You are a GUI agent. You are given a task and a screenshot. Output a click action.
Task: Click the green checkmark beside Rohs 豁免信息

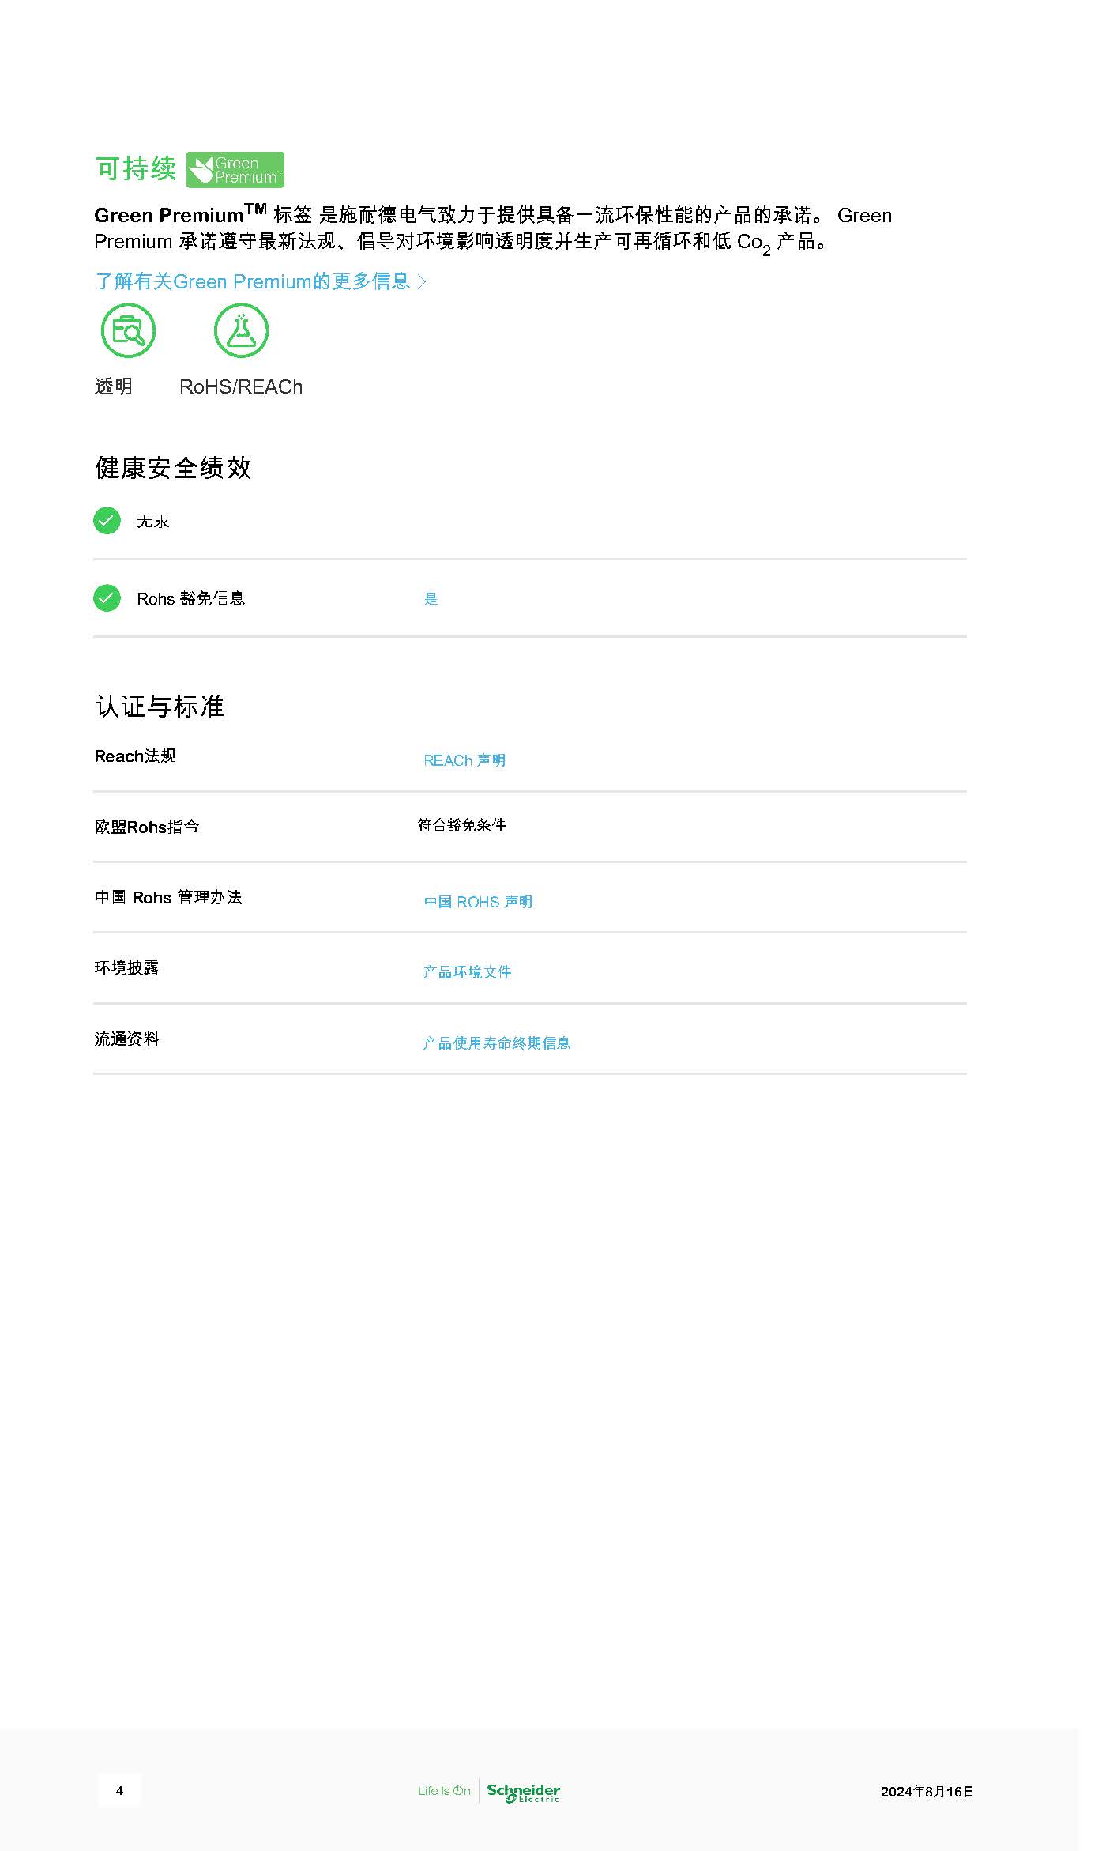[x=107, y=598]
